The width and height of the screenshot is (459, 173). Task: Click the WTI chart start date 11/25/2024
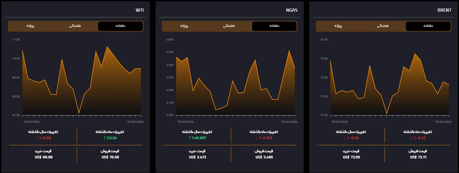[x=32, y=122]
